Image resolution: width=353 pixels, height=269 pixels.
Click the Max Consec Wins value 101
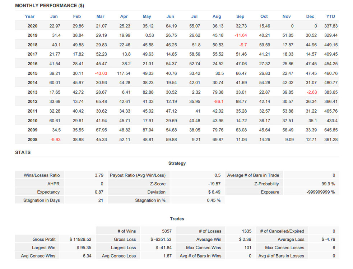248,247
